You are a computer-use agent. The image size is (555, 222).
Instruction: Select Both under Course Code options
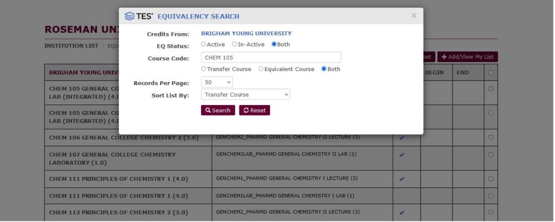click(324, 69)
